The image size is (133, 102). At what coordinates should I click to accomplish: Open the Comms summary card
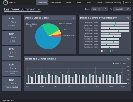point(12,53)
